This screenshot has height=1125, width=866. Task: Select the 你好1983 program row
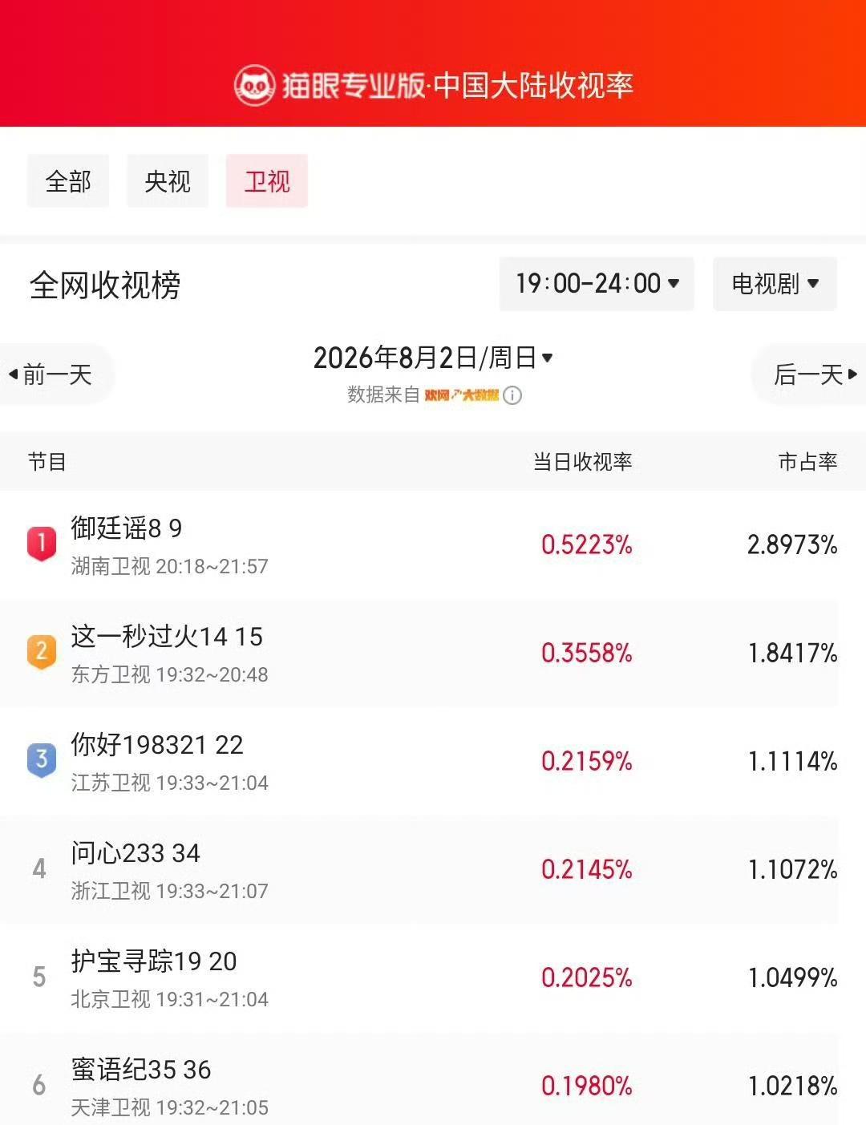click(x=433, y=762)
